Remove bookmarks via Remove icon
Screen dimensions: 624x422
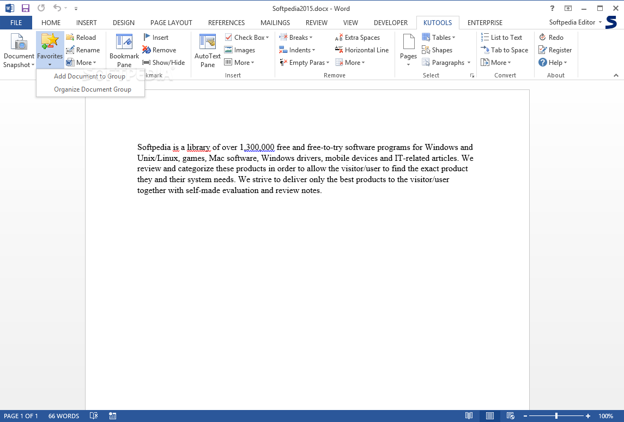159,50
